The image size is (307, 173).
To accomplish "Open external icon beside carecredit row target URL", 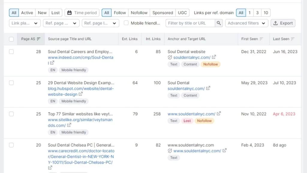I will [x=224, y=150].
